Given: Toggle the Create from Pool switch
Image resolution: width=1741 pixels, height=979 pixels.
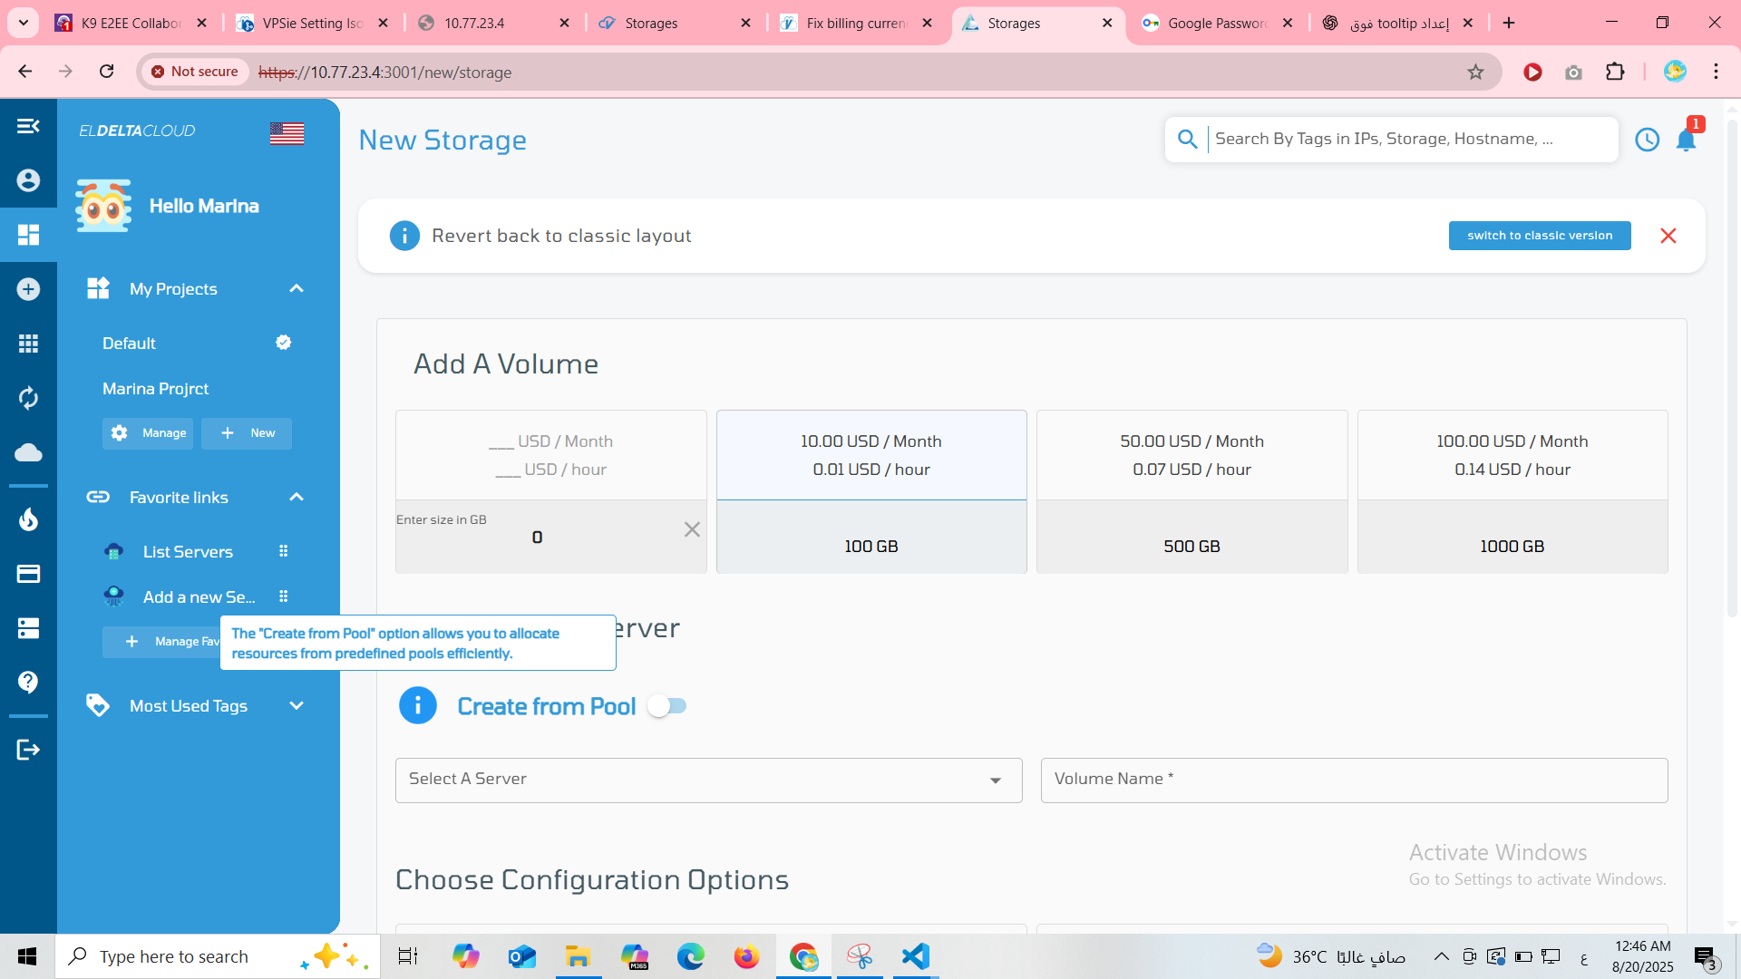Looking at the screenshot, I should [x=667, y=706].
